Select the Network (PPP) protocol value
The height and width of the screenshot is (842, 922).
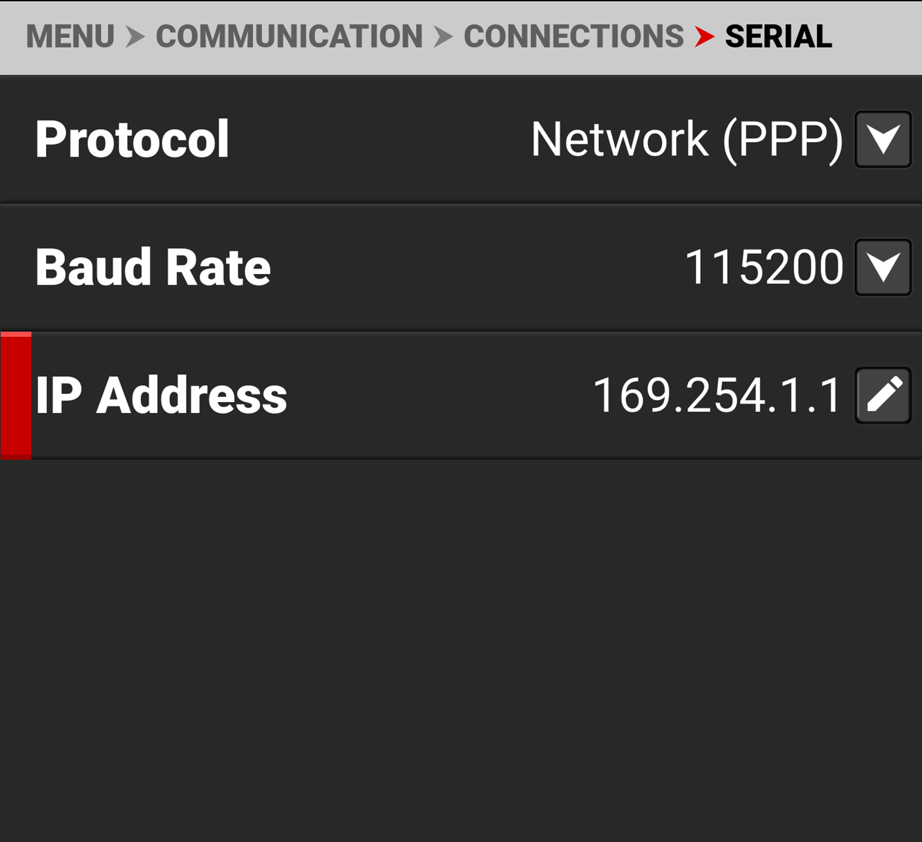[x=686, y=140]
